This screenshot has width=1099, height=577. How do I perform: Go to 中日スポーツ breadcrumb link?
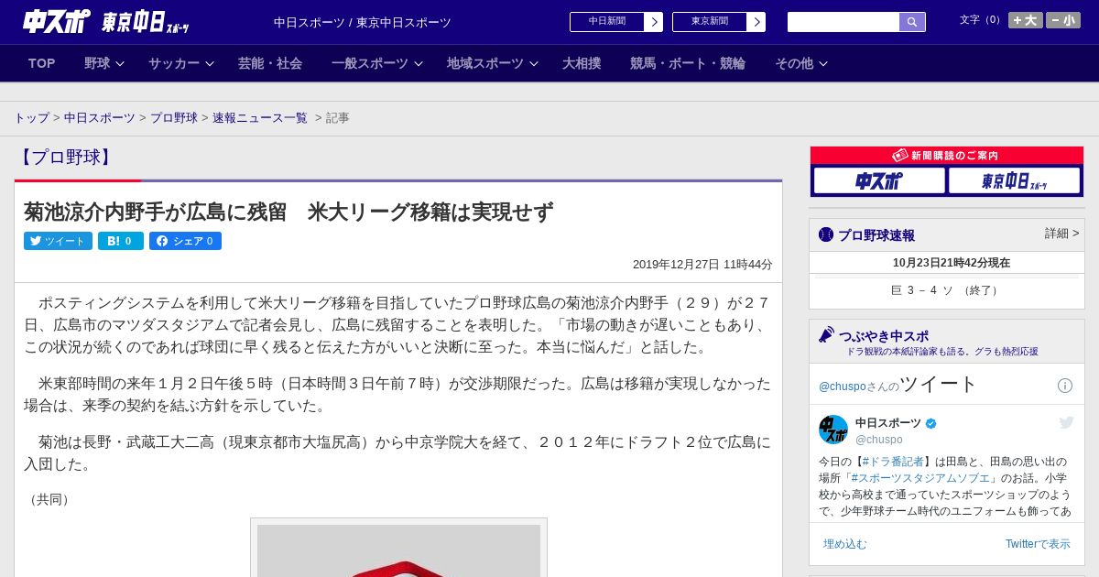pyautogui.click(x=100, y=118)
